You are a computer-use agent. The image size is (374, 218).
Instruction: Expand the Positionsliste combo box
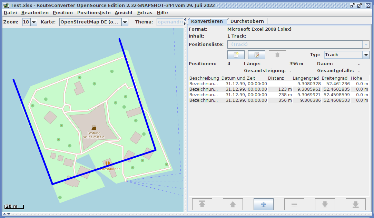[366, 44]
